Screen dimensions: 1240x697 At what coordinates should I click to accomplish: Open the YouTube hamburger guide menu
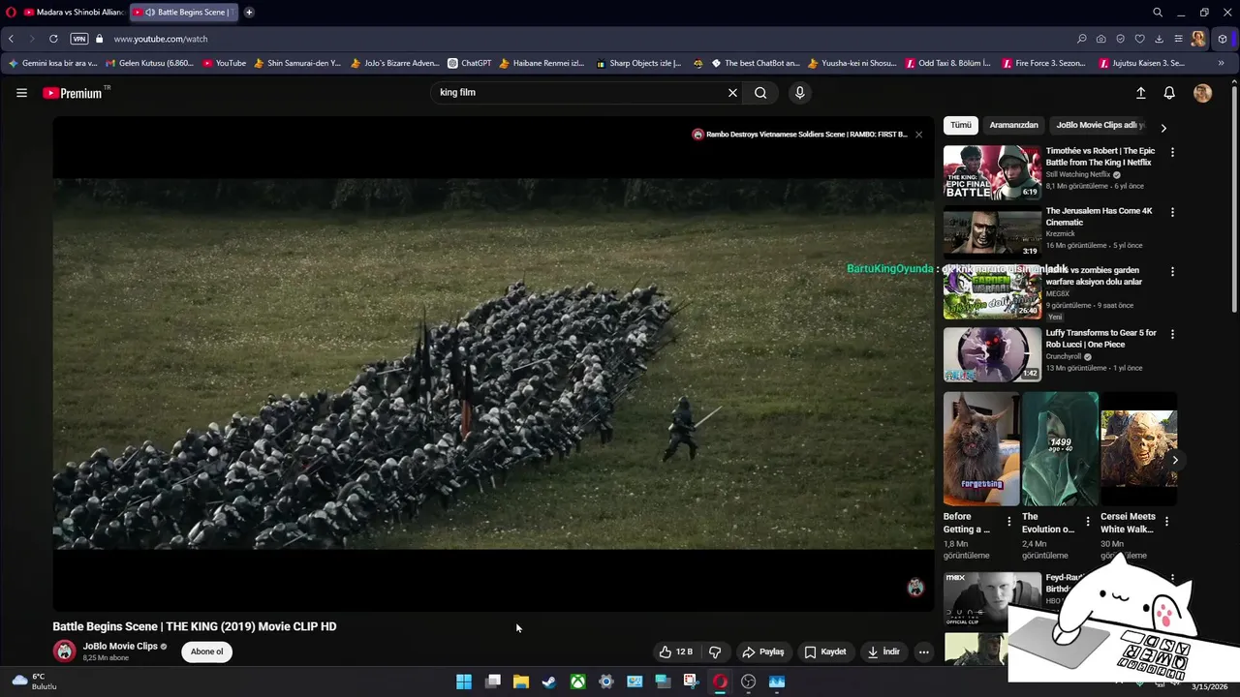[21, 93]
